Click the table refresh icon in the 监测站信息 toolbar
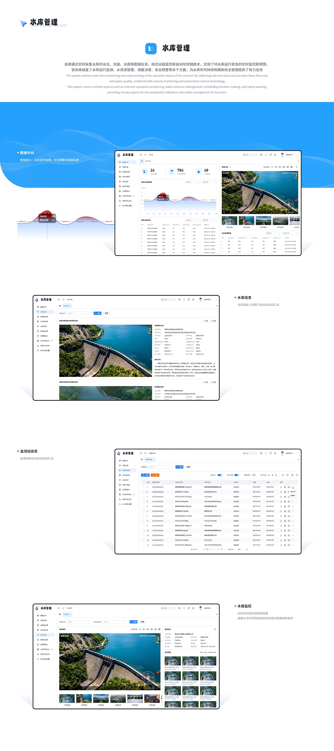Screen dimensions: 334x751 pyautogui.click(x=283, y=475)
